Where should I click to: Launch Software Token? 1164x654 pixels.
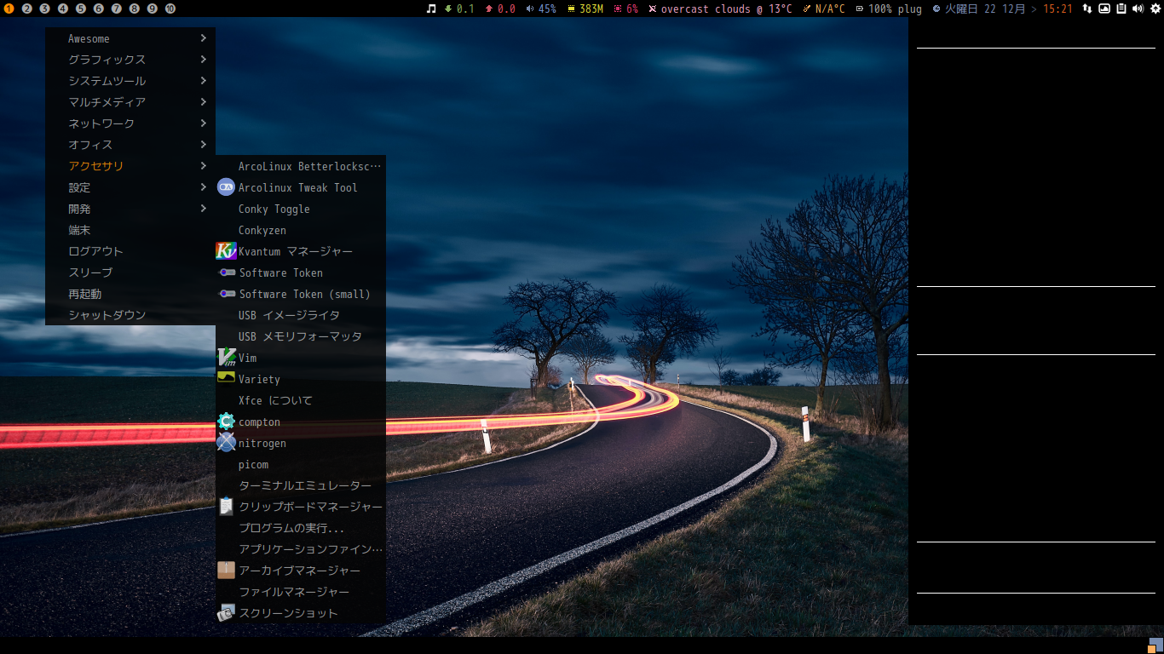coord(301,272)
